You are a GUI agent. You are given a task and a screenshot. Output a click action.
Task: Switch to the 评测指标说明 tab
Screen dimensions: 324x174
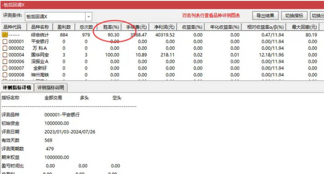click(51, 88)
